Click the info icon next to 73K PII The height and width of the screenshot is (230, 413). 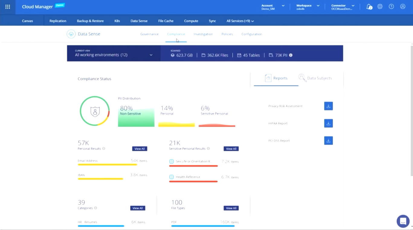pyautogui.click(x=291, y=55)
